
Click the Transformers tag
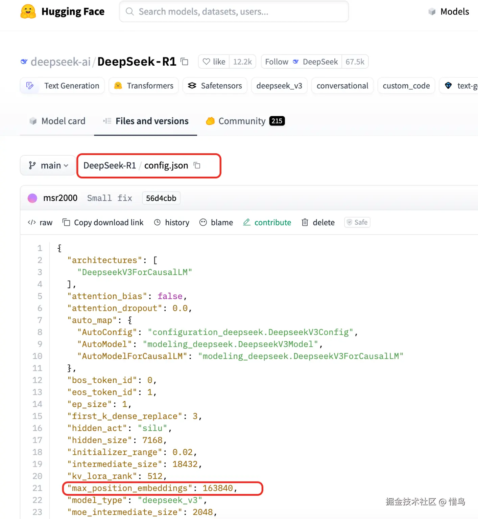point(144,86)
